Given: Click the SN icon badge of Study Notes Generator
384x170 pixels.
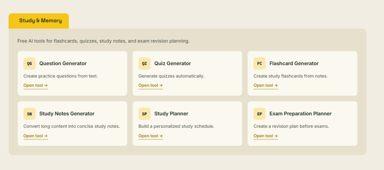Looking at the screenshot, I should click(29, 114).
